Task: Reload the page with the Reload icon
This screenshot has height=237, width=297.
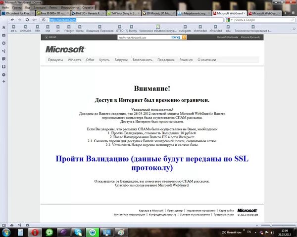Action: tap(27, 20)
